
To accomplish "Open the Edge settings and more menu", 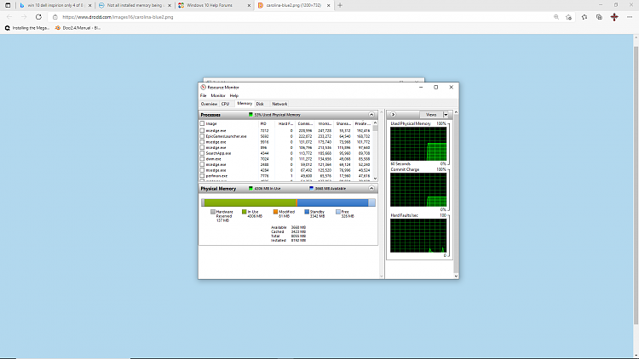I will pyautogui.click(x=630, y=16).
